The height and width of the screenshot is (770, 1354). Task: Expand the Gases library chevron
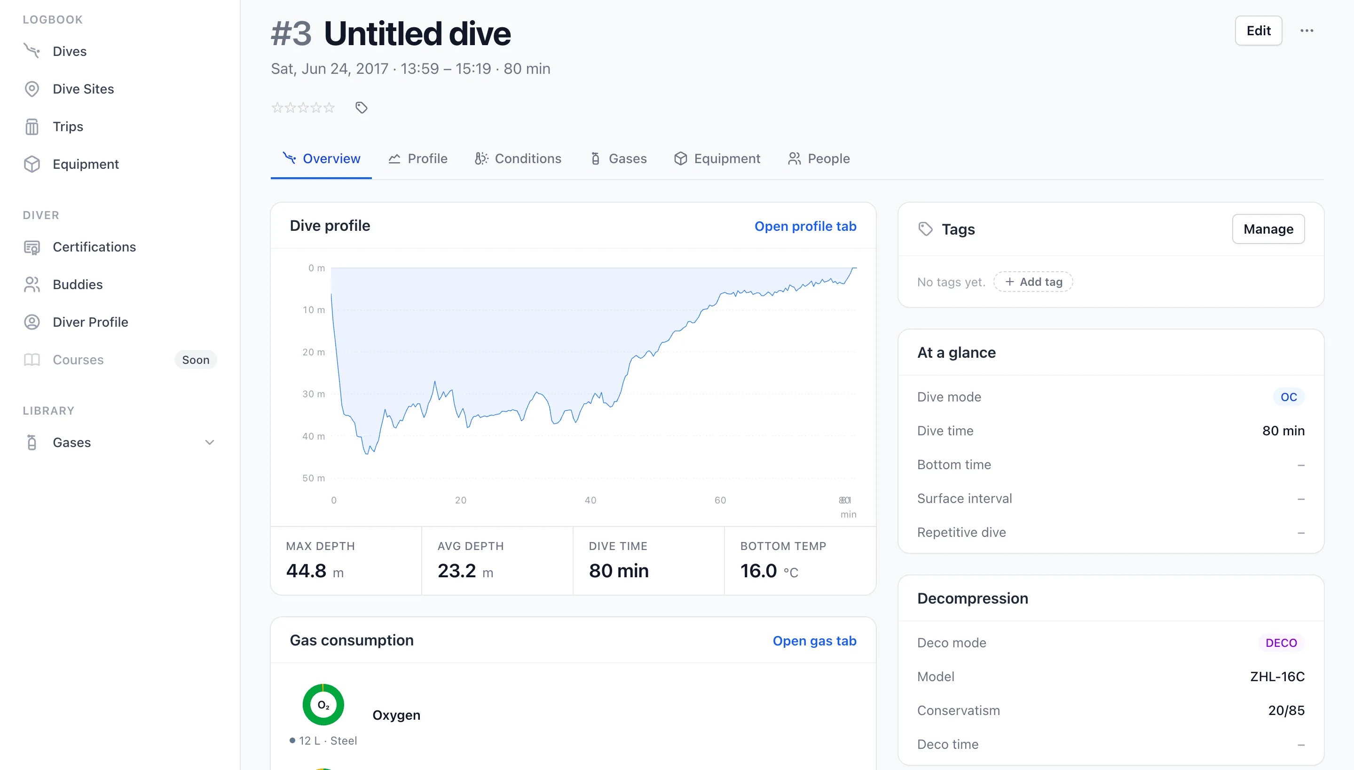pos(210,442)
